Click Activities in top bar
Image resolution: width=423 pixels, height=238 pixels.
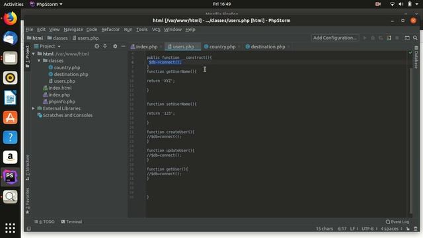(13, 4)
